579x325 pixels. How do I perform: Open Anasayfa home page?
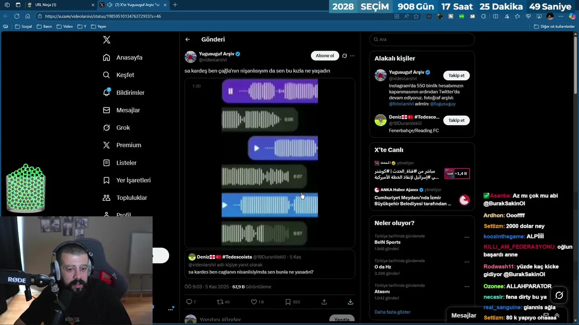[x=123, y=57]
